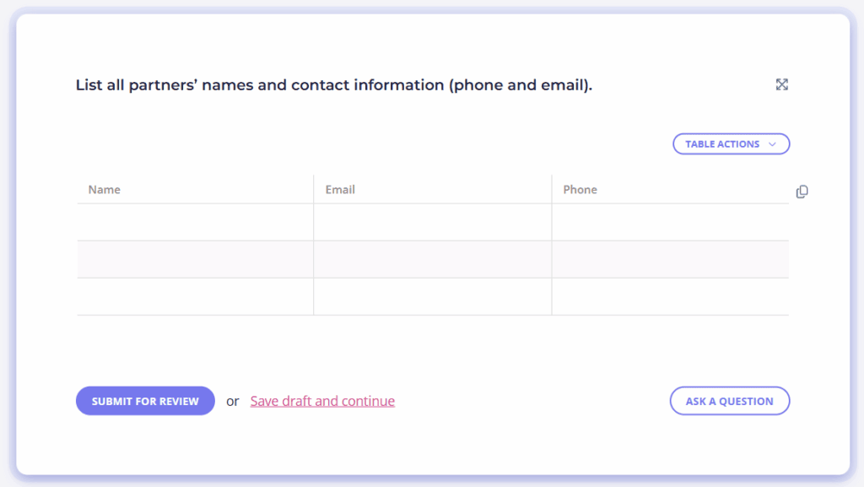864x487 pixels.
Task: Select second row Email cell
Action: click(433, 259)
